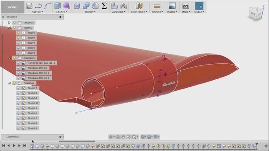The image size is (269, 151).
Task: Open Change Parameters sigma icon
Action: 104,6
